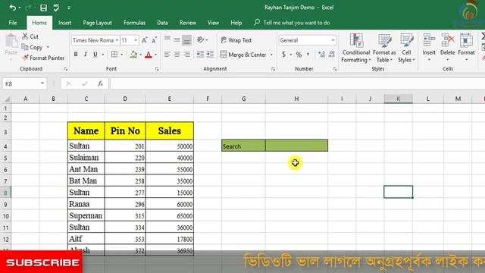Open the font name dropdown Times New Roman
Image resolution: width=485 pixels, height=273 pixels.
[117, 40]
